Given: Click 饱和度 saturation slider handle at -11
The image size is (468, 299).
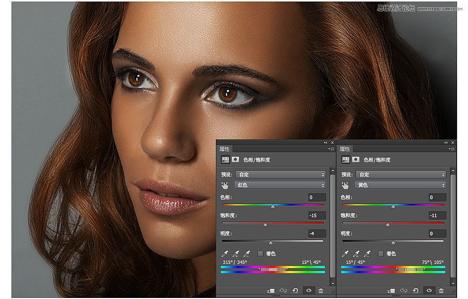Looking at the screenshot, I should (x=387, y=225).
